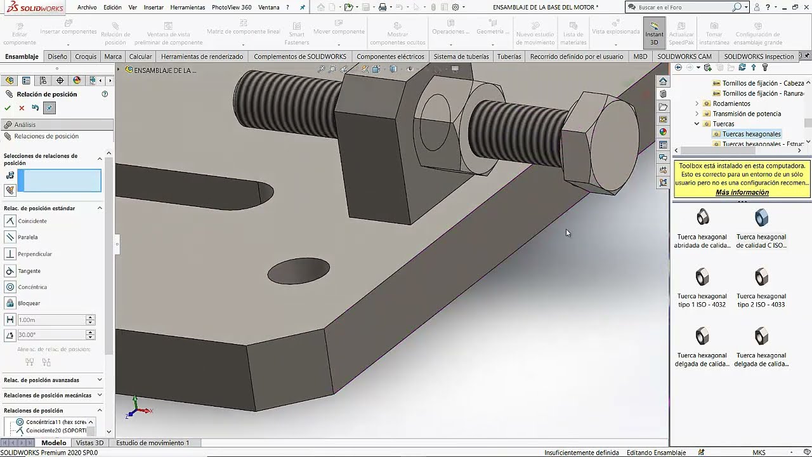Click the Add to Library icon

pos(709,67)
